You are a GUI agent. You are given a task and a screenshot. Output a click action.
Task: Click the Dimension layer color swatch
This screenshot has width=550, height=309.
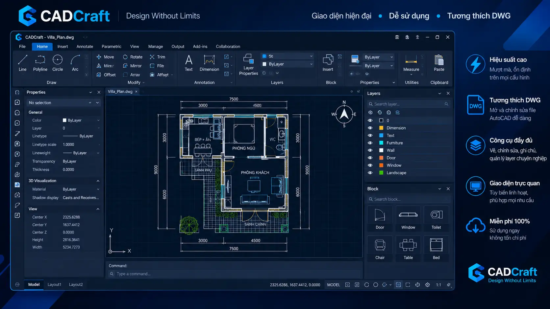click(381, 128)
